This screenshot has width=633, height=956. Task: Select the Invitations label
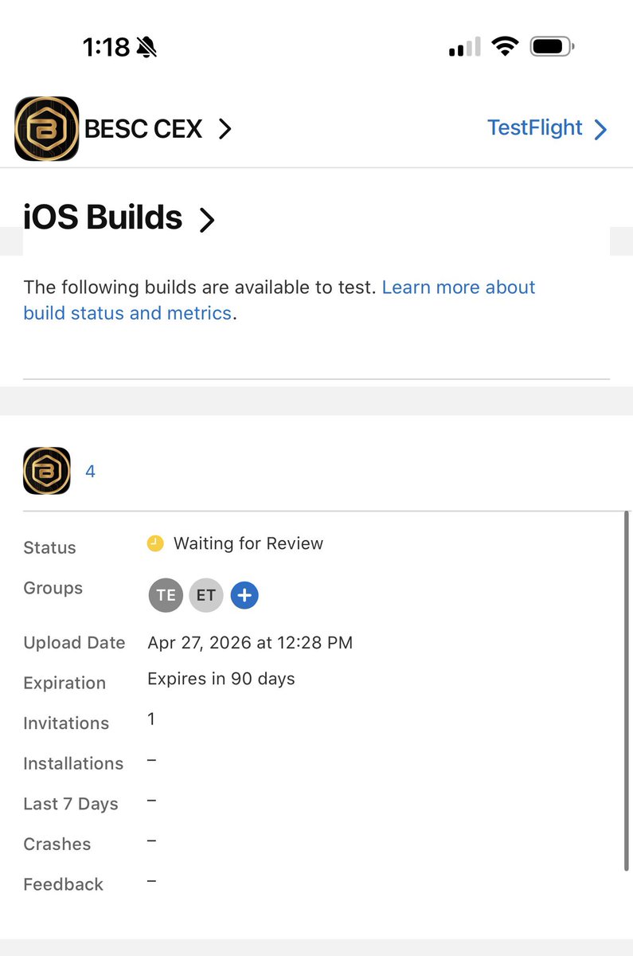[x=66, y=723]
